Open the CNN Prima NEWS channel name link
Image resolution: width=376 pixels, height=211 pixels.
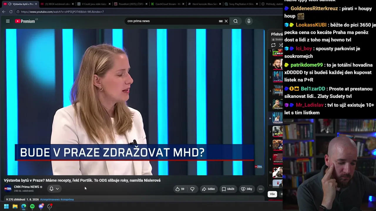(26, 187)
